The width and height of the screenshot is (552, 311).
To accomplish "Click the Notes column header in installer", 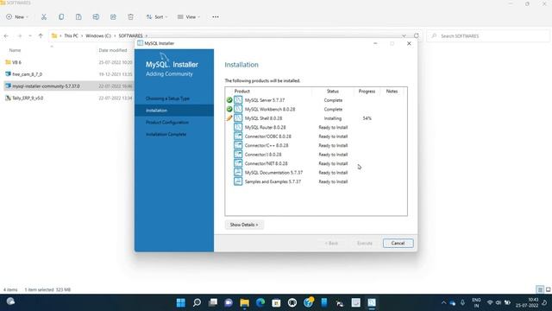I will (392, 92).
